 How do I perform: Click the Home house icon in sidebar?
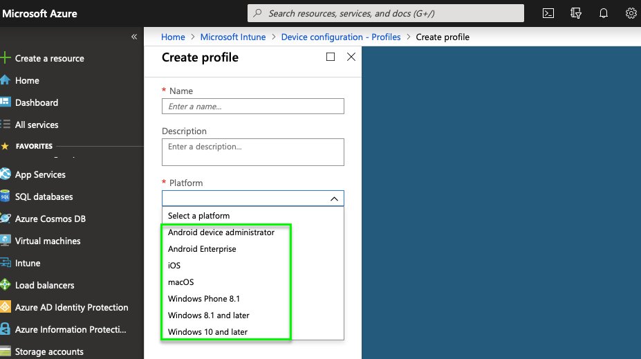point(6,80)
